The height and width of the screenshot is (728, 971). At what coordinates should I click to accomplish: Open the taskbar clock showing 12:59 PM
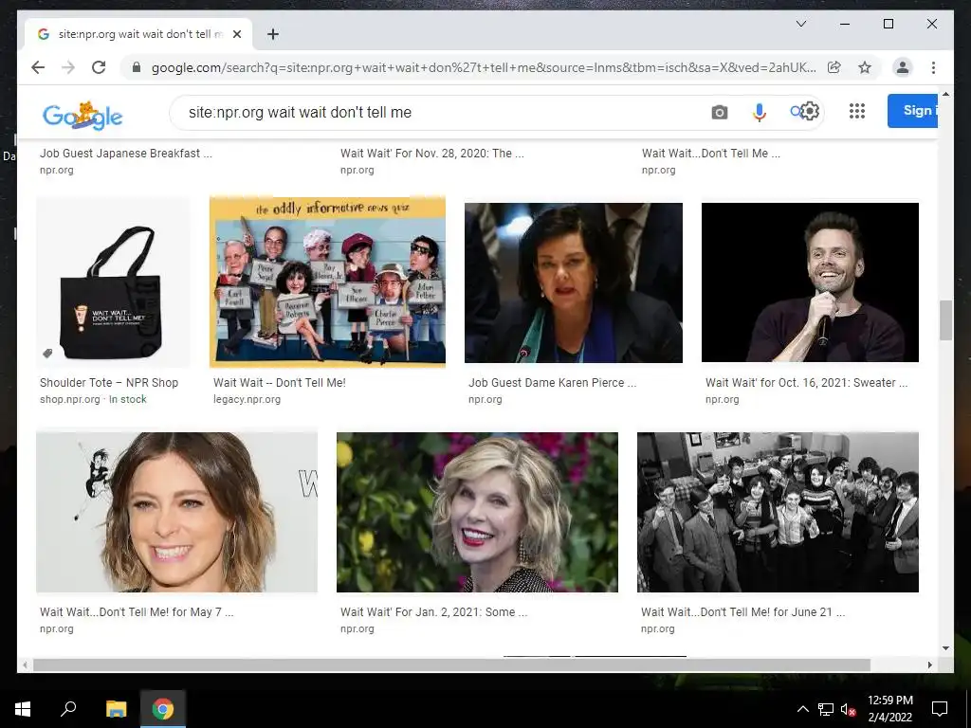tap(889, 708)
